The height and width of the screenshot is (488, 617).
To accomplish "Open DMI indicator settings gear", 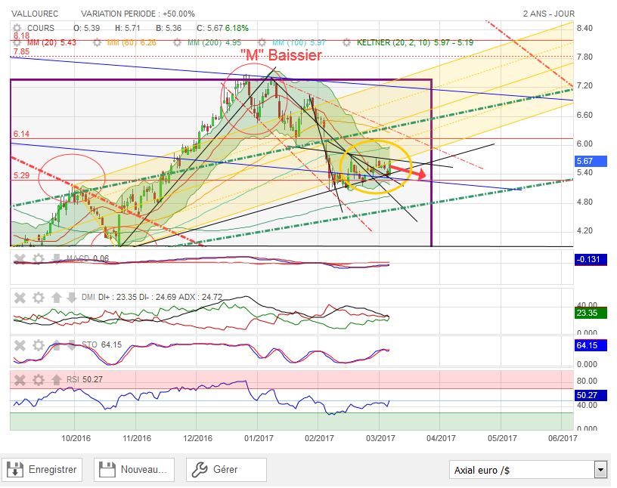I will pyautogui.click(x=38, y=298).
